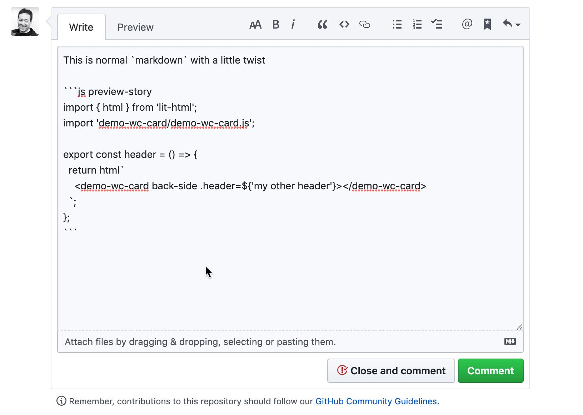
Task: Toggle bold formatting
Action: click(276, 25)
